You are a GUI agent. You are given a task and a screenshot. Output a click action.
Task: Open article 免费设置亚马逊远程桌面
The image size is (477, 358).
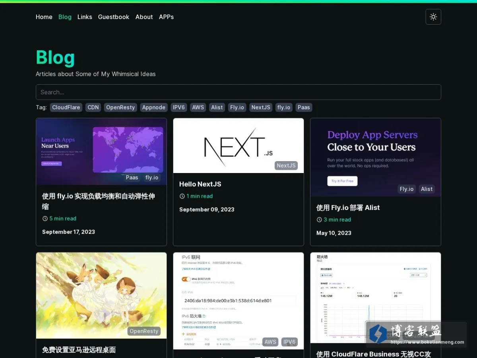[79, 350]
